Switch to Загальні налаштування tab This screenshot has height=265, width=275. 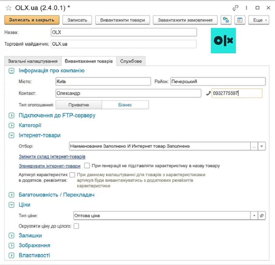[x=33, y=61]
